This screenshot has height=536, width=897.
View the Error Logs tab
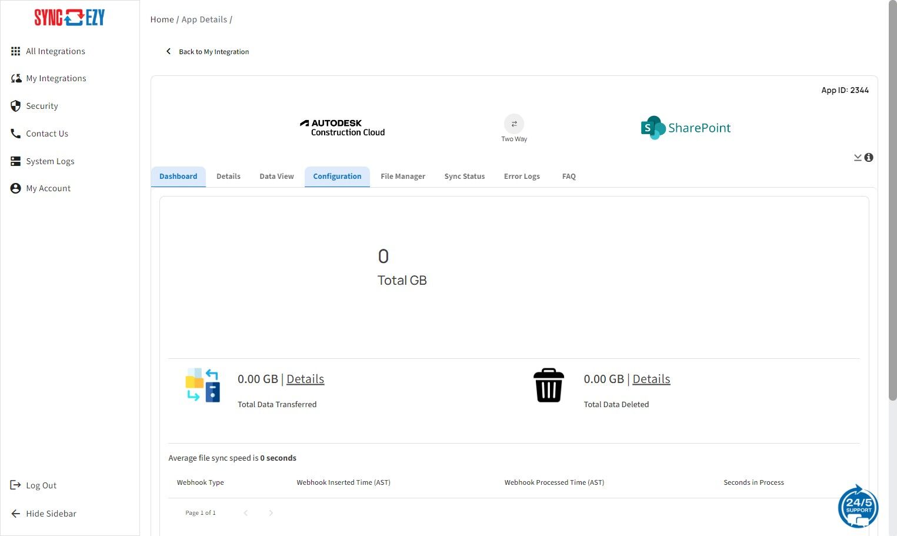(522, 177)
